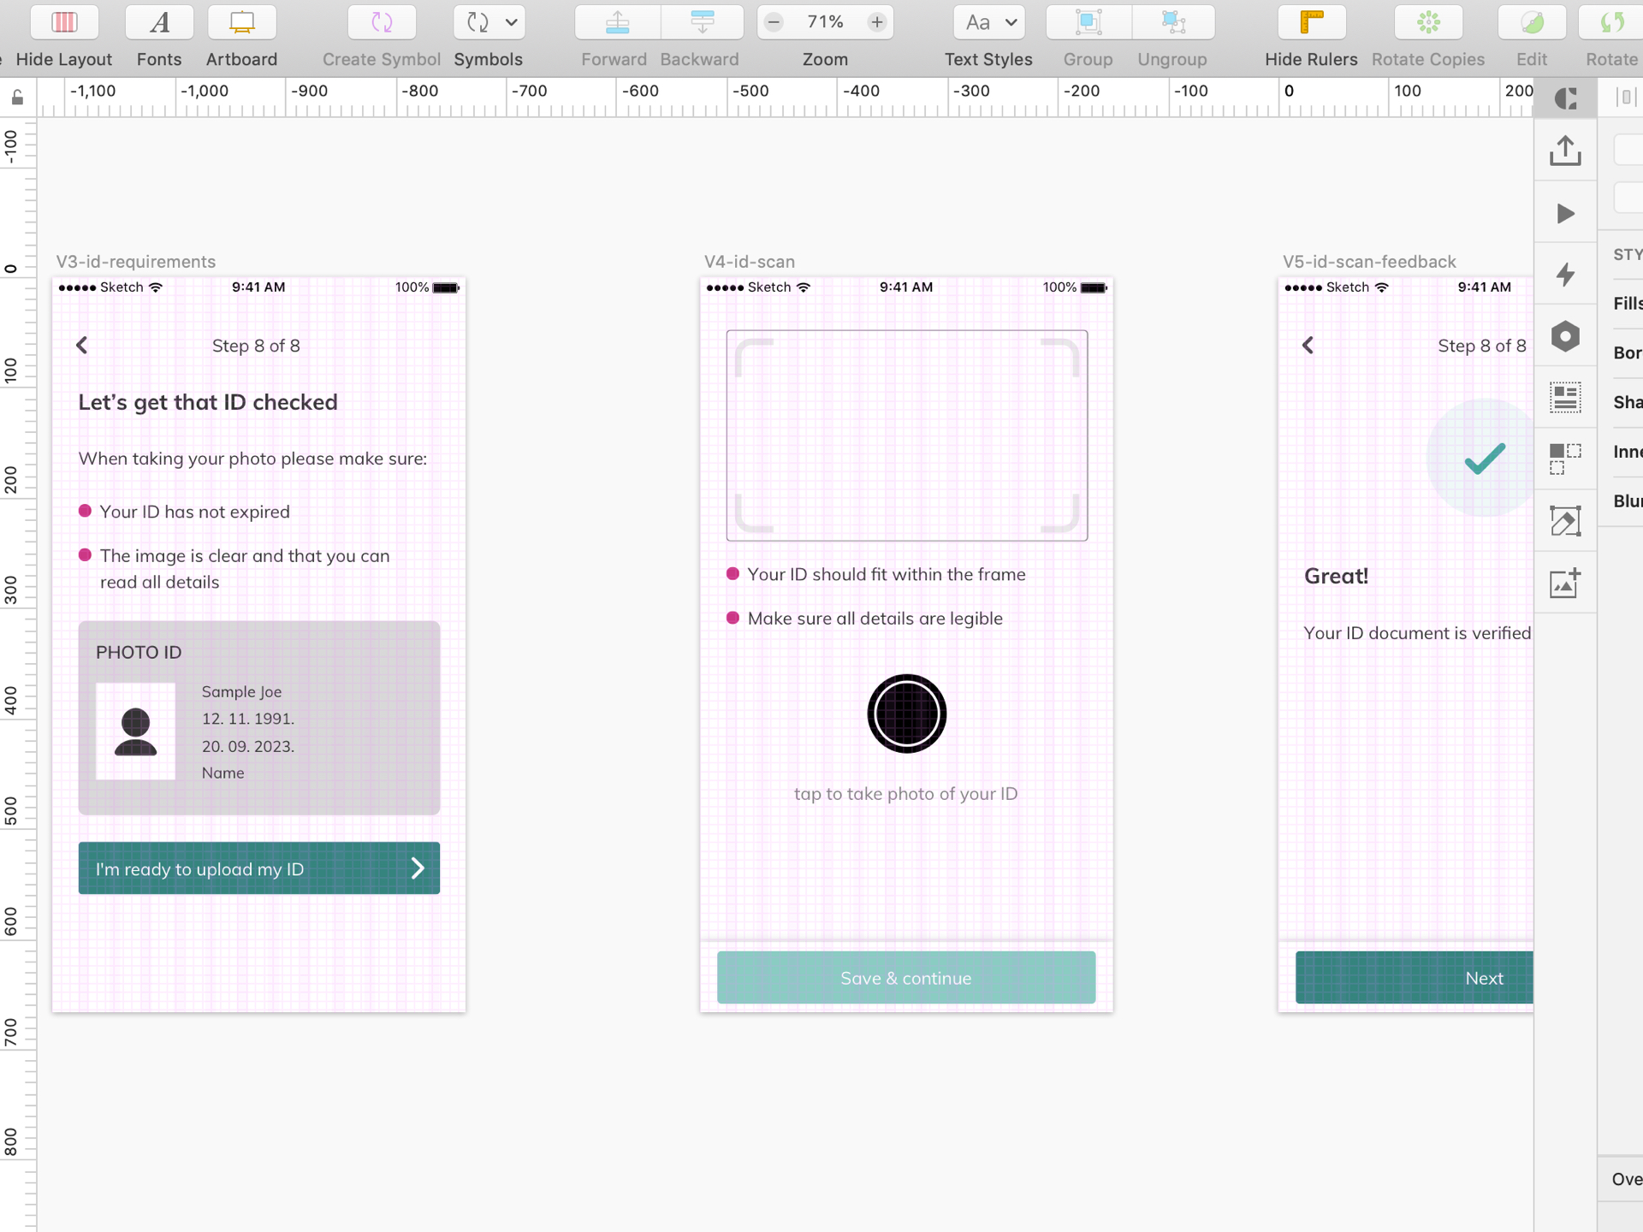Select 'Let's get that ID checked' heading
Image resolution: width=1643 pixels, height=1232 pixels.
208,402
